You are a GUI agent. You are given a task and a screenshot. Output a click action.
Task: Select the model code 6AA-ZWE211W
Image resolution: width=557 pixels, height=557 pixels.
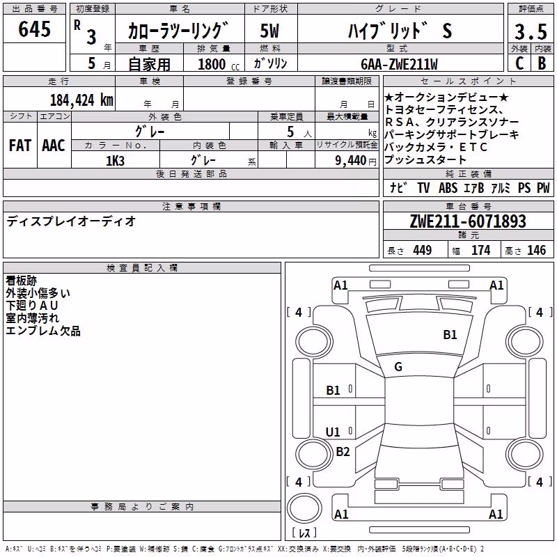pyautogui.click(x=399, y=64)
